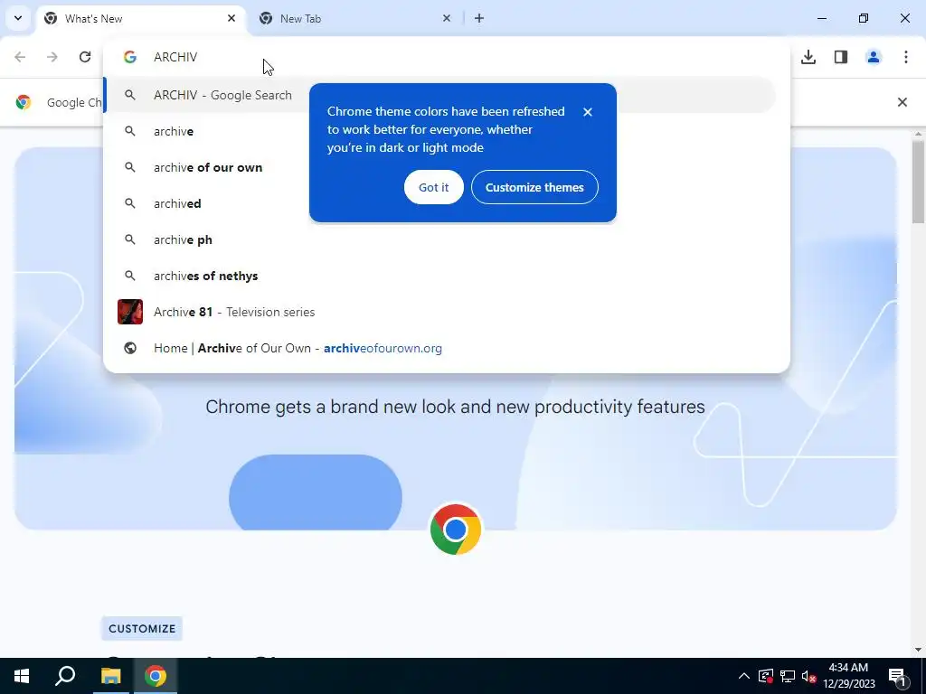Screen dimensions: 926x694
Task: Open the Windows Start menu
Action: click(x=22, y=676)
